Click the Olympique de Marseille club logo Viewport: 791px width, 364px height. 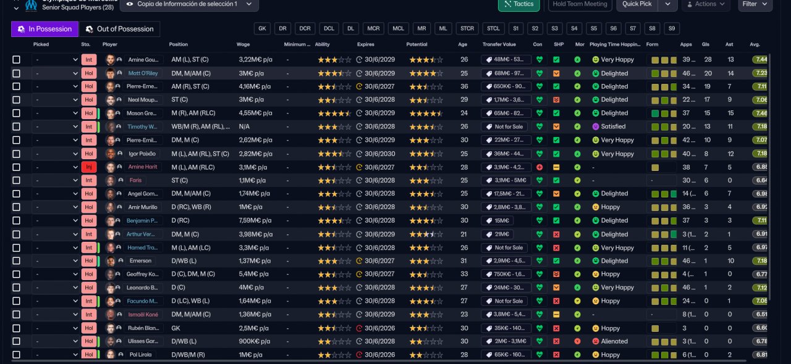click(x=31, y=6)
